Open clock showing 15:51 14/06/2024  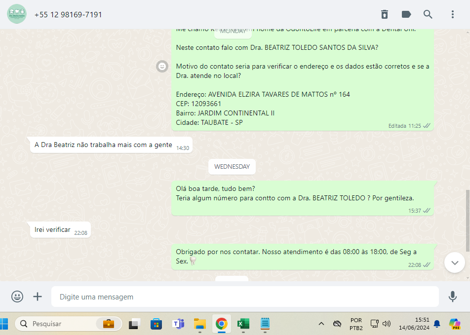click(x=414, y=324)
